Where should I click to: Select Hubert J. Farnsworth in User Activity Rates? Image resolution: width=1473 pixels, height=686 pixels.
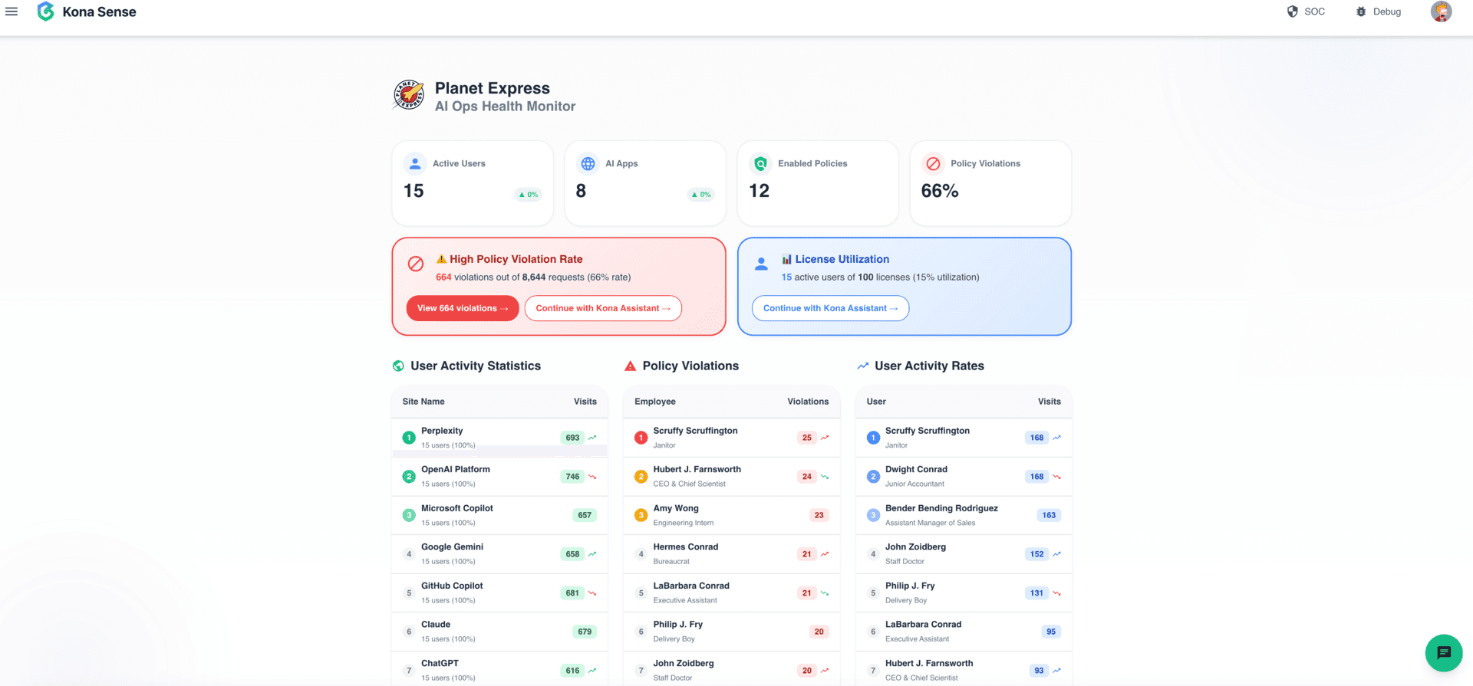pyautogui.click(x=964, y=670)
